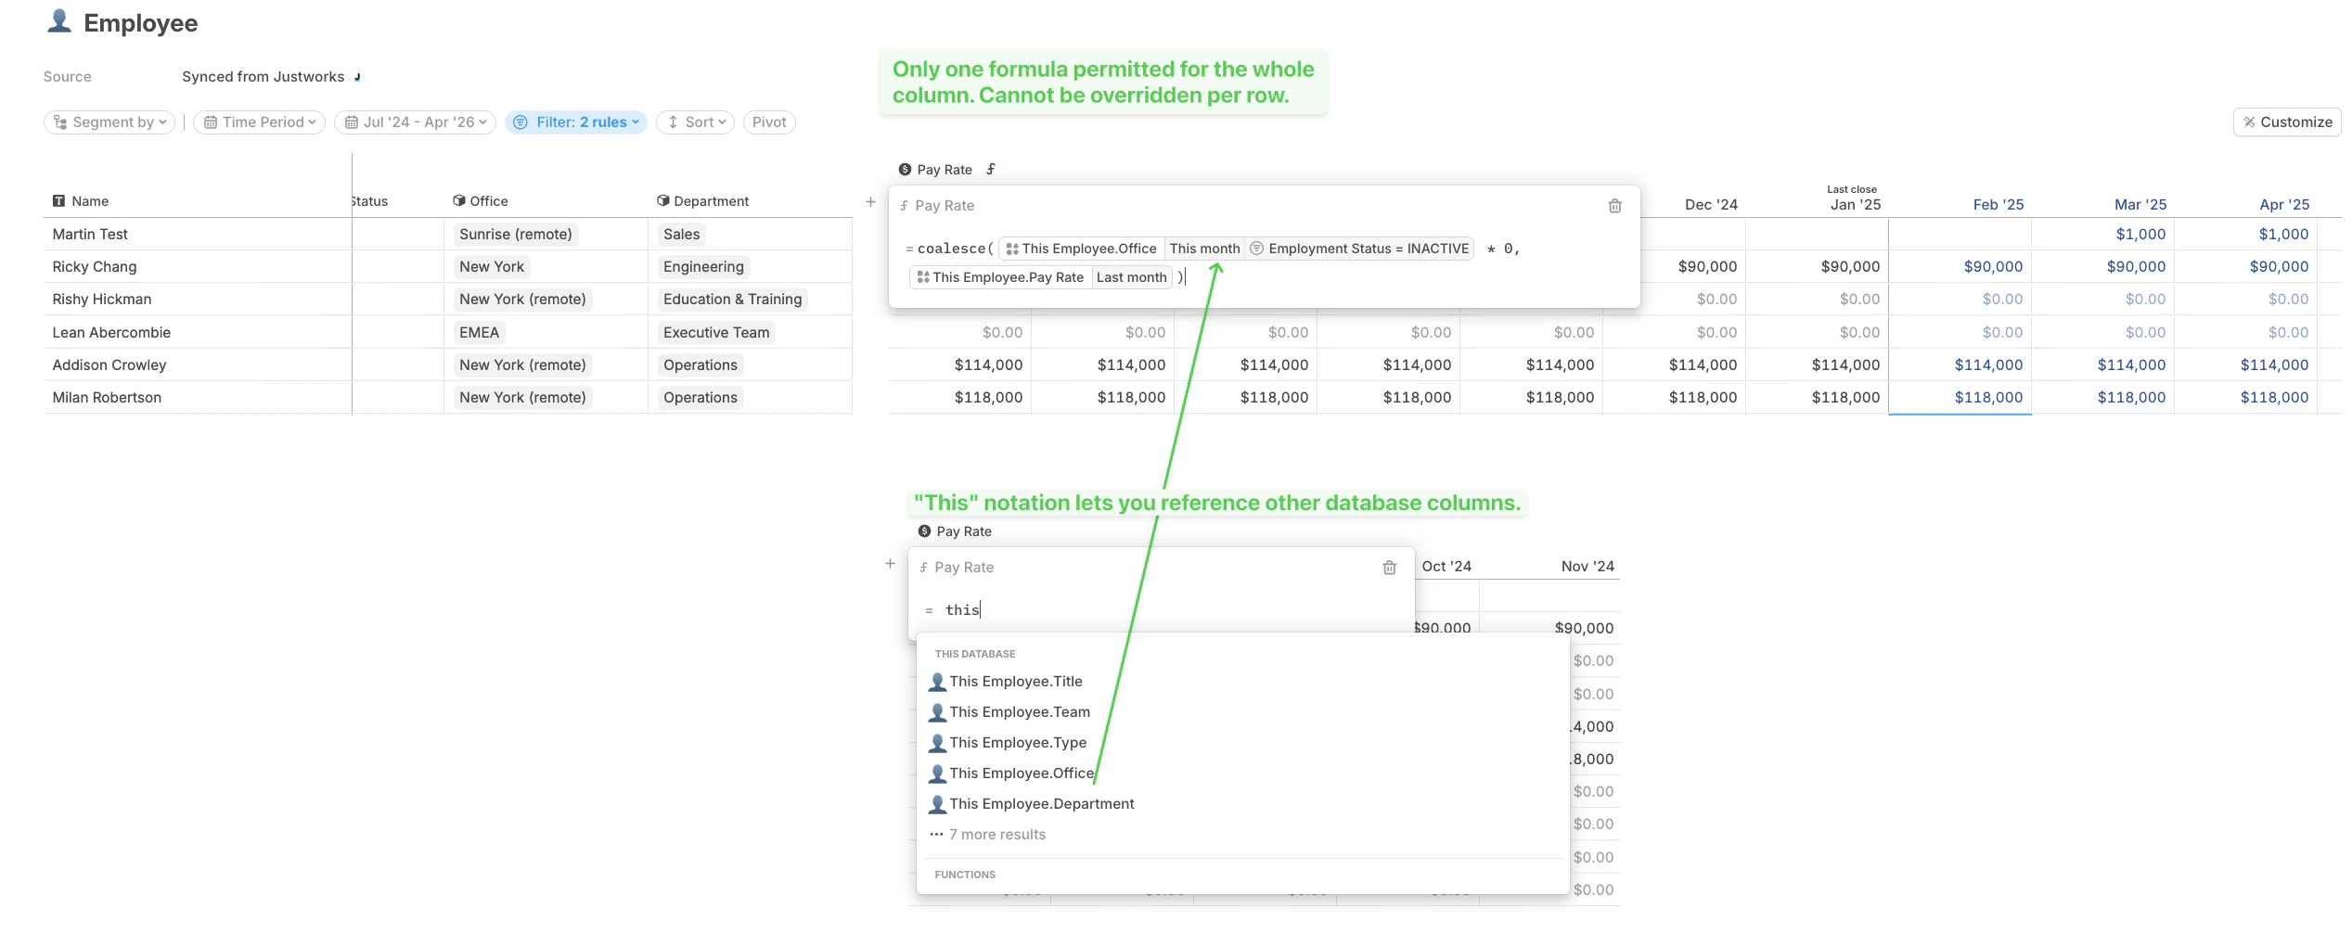Click the Dec '24 column header

pos(1711,205)
